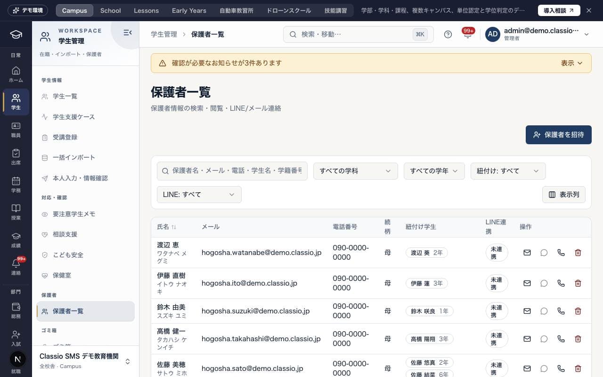Email 渡辺 恵 via envelope icon
Viewport: 603px width, 377px height.
click(x=527, y=253)
